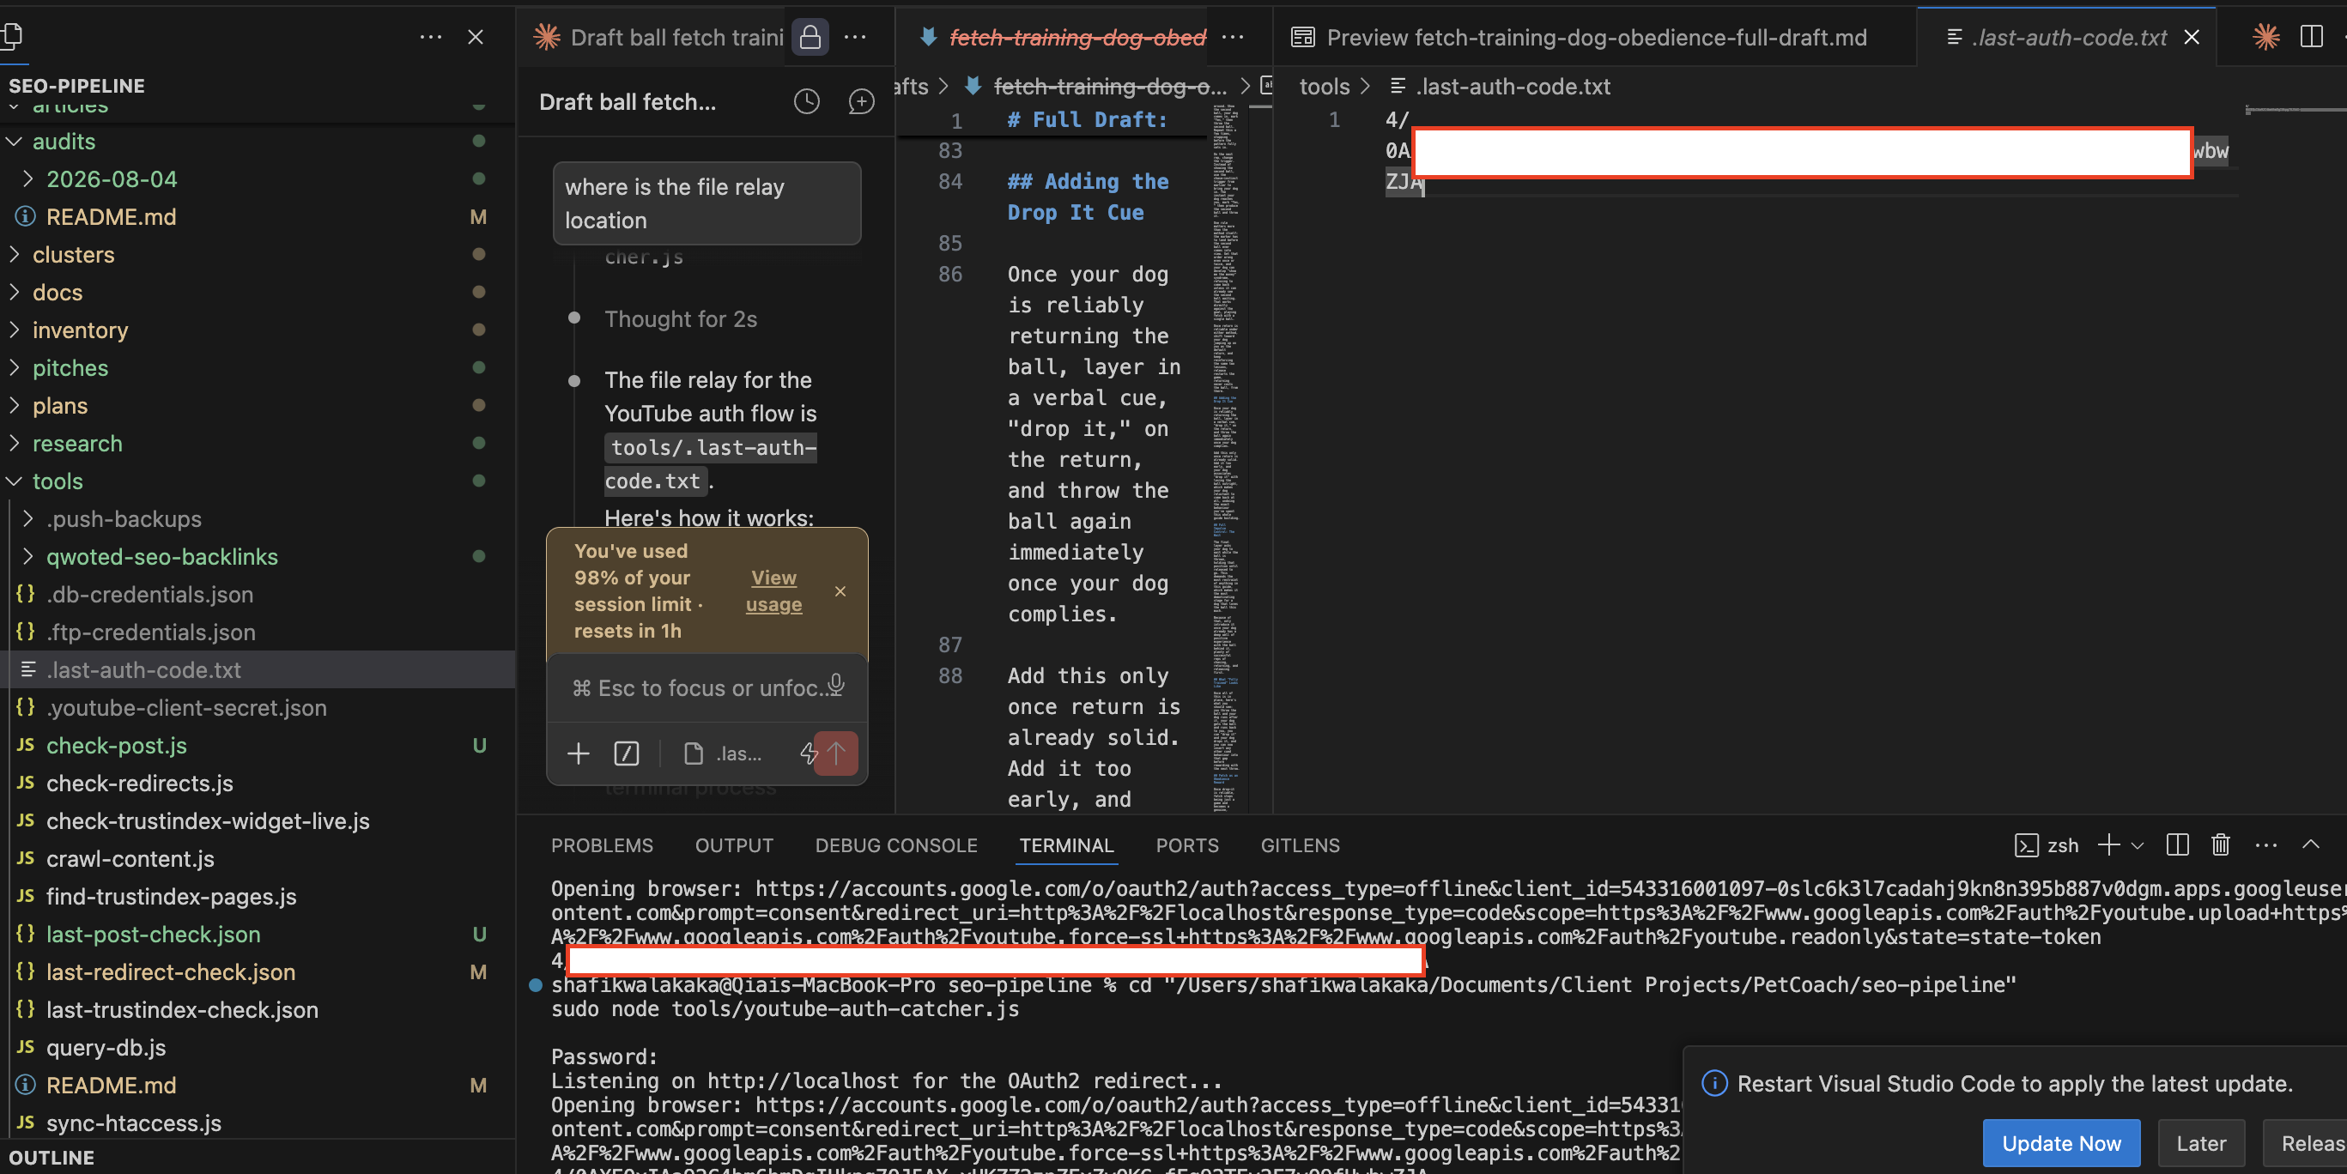The width and height of the screenshot is (2347, 1174).
Task: Open terminal panel more actions ellipsis
Action: (x=2266, y=845)
